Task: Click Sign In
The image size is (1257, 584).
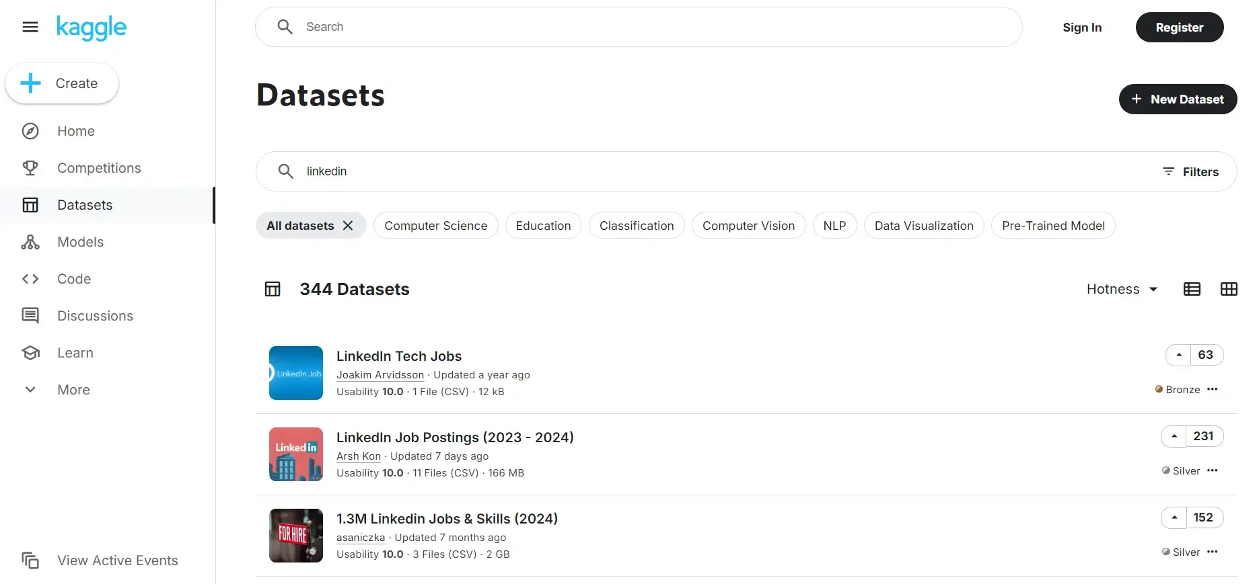Action: 1082,28
